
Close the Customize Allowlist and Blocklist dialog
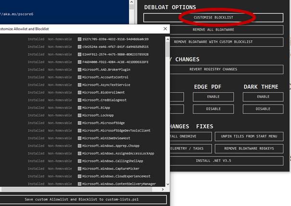165,29
